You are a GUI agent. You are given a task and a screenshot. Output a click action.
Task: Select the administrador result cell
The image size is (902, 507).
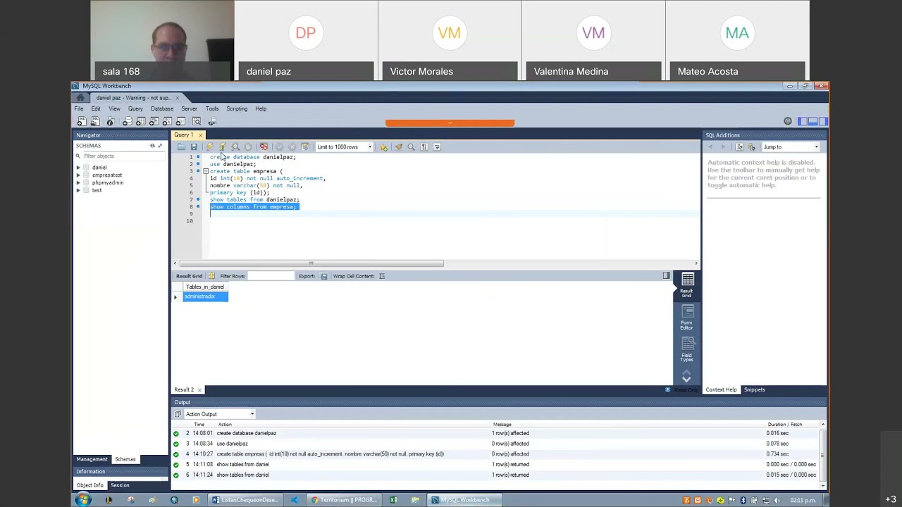pyautogui.click(x=205, y=296)
